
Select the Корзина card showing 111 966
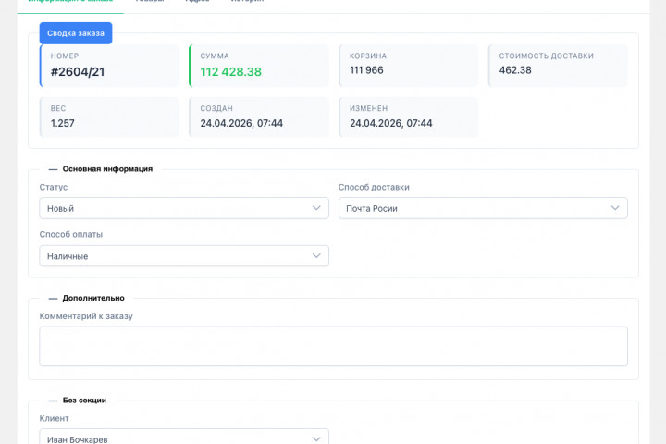pyautogui.click(x=408, y=66)
